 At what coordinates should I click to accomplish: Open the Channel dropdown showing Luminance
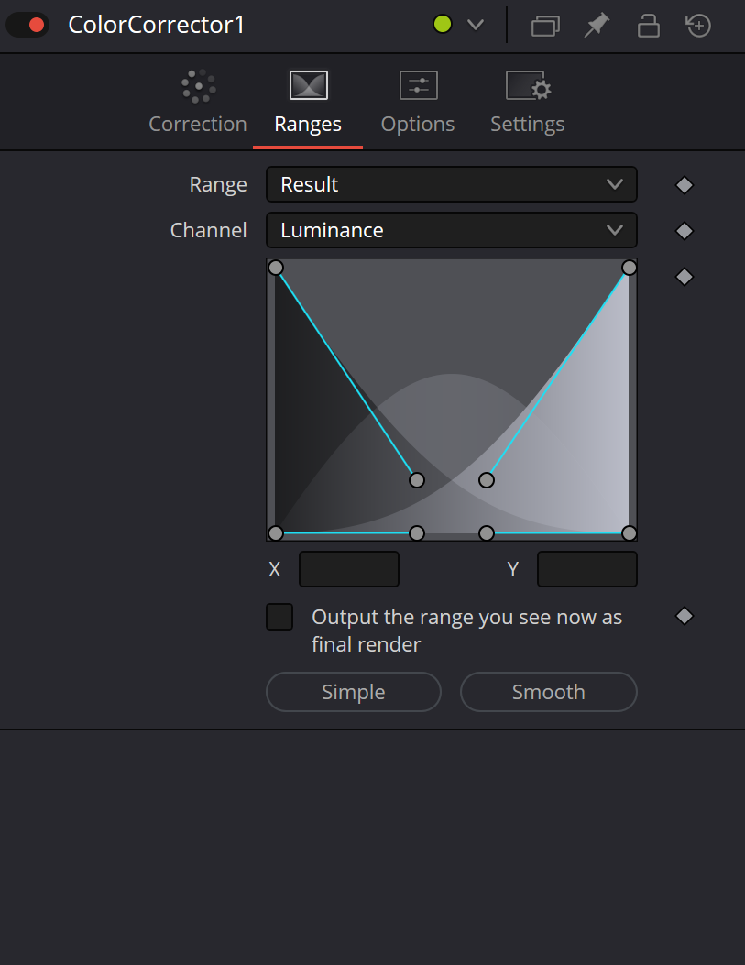click(x=452, y=230)
